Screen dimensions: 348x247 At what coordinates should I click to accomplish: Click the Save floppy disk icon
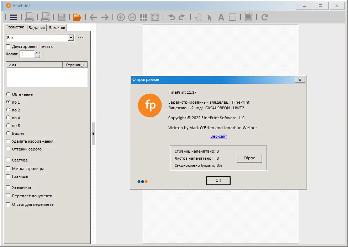click(x=62, y=17)
